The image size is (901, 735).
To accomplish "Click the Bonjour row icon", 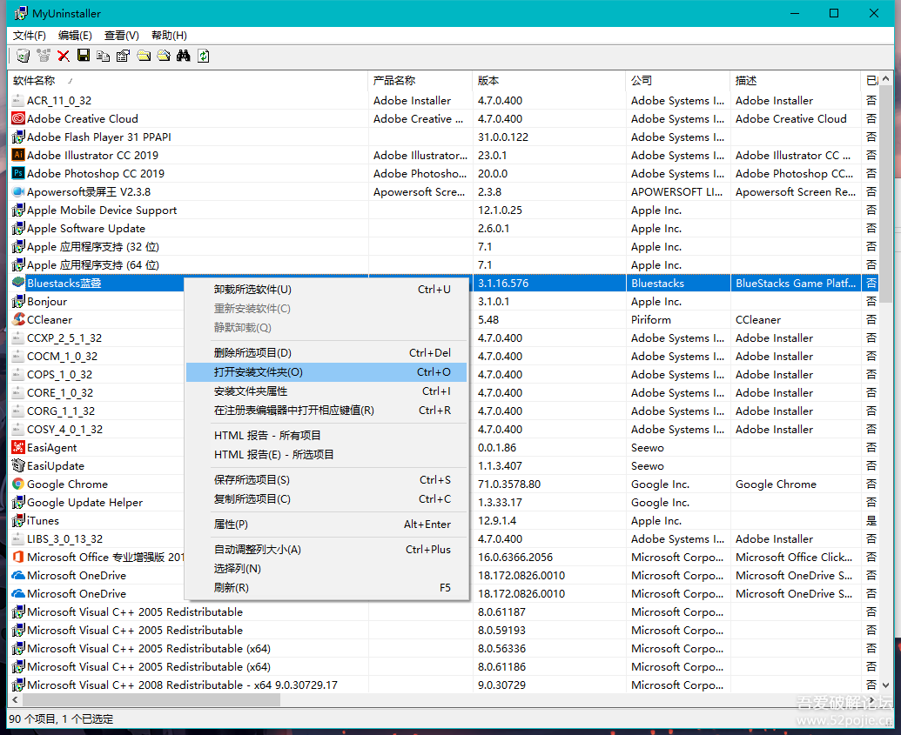I will 18,302.
